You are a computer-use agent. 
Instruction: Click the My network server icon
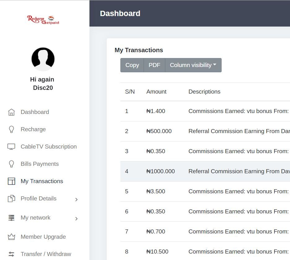click(11, 218)
